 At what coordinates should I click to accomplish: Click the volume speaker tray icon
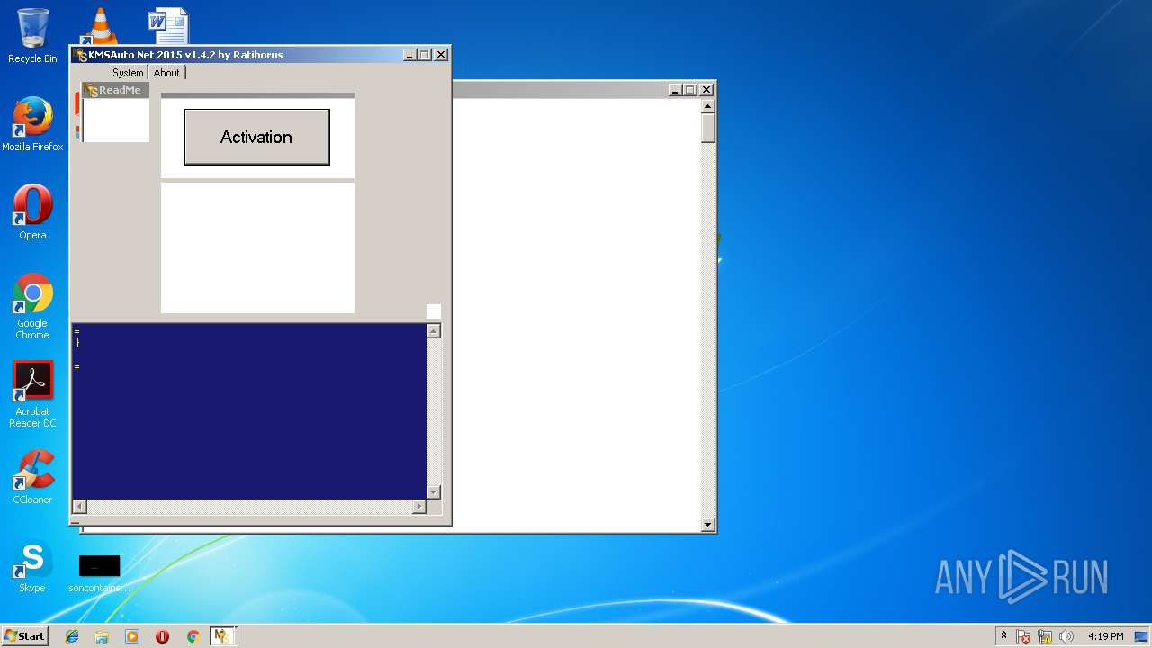pyautogui.click(x=1066, y=636)
